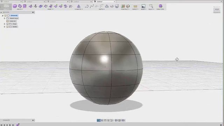Viewport: 224px width, 126px height.
Task: Select the Create Cylinder form tool
Action: pos(25,6)
